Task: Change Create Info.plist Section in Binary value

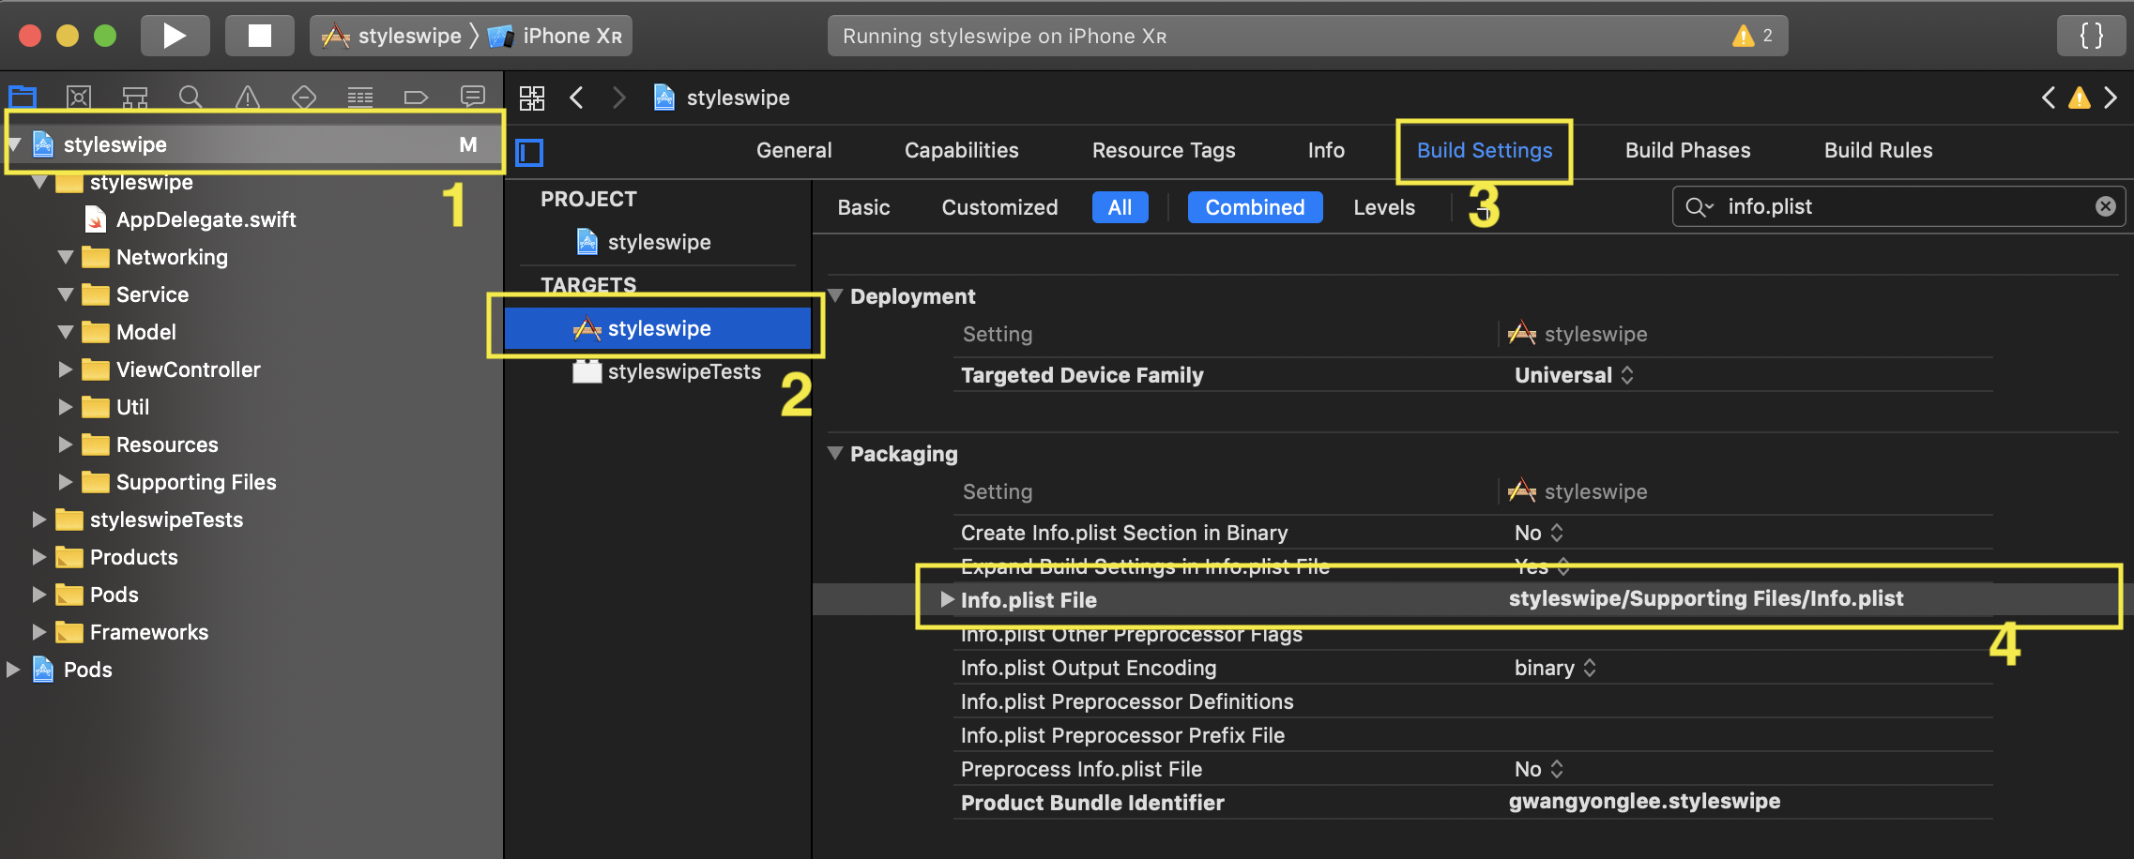Action: pos(1539,533)
